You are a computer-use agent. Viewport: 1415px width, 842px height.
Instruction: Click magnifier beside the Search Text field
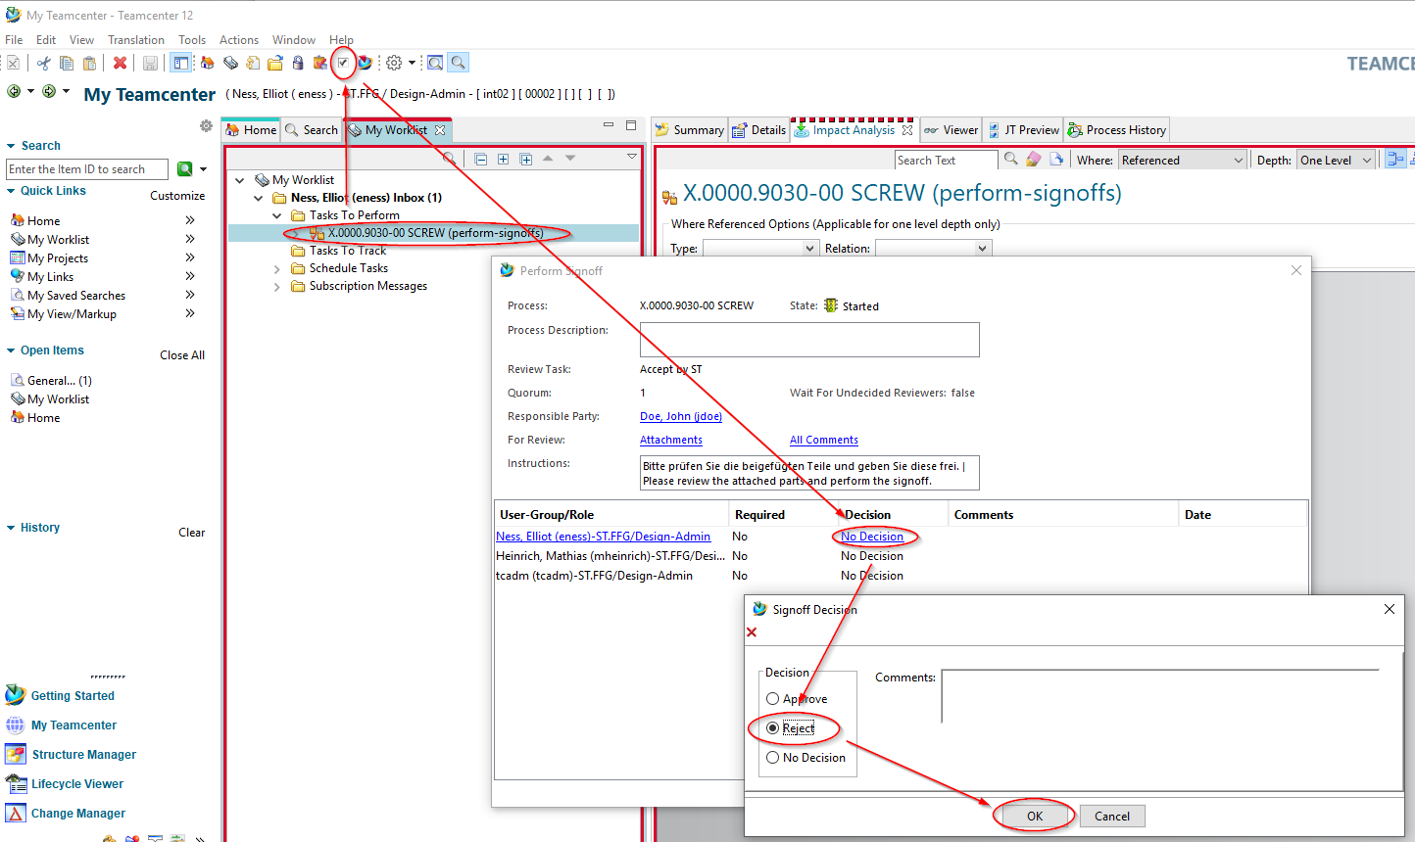1011,159
